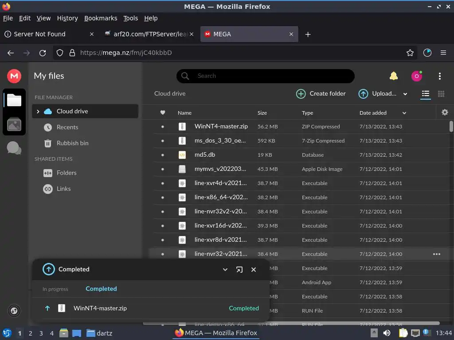This screenshot has height=340, width=454.
Task: Toggle the selection dot of line-xvr16d row
Action: 162,226
